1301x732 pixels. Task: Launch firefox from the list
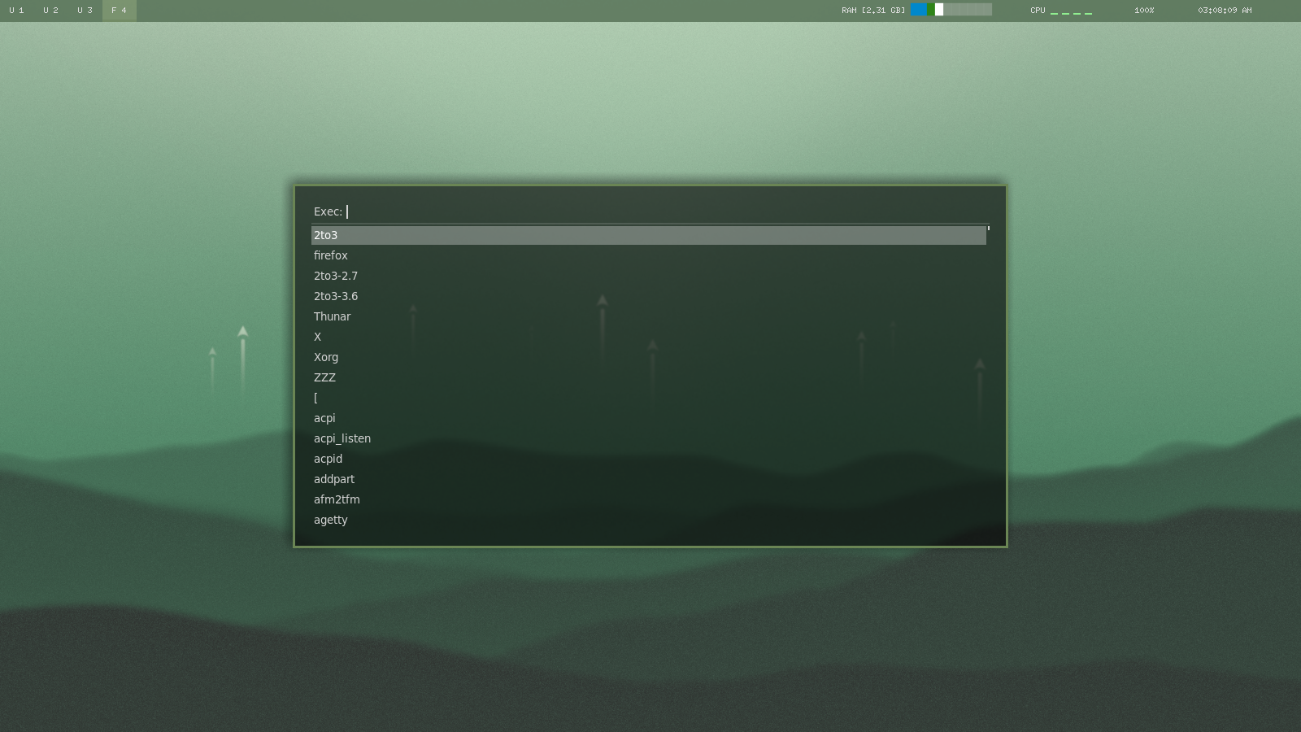649,255
